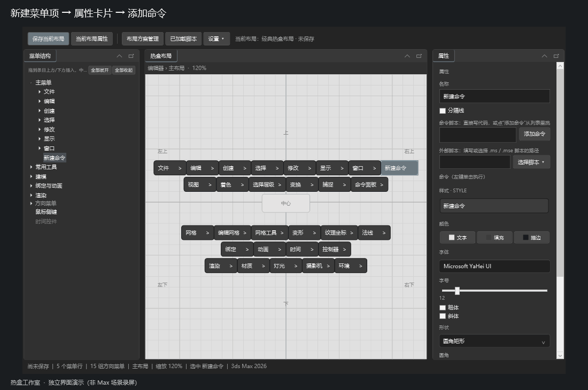Open the 选择脚本 dropdown
Image resolution: width=588 pixels, height=390 pixels.
tap(531, 162)
